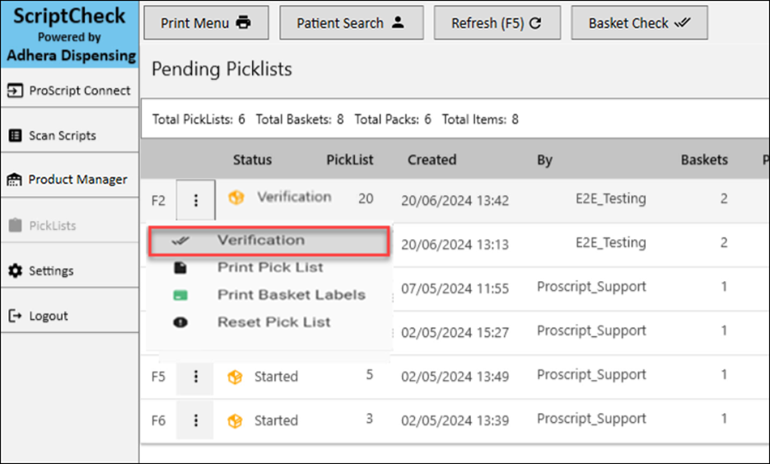
Task: Click the warning icon beside Reset Pick List
Action: [x=180, y=322]
